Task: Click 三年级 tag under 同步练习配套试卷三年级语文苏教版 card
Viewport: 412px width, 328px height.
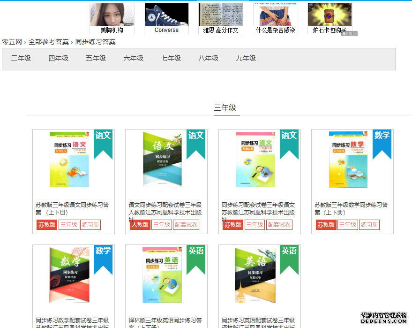Action: click(255, 225)
